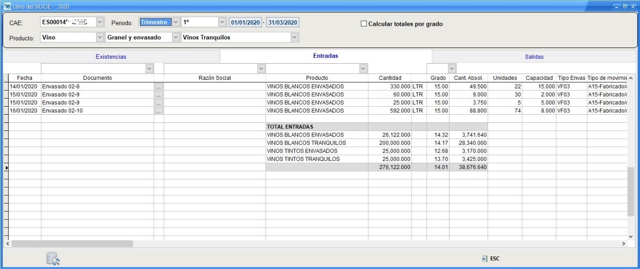
Task: Open ellipsis button for Envasado 02-10 row
Action: [159, 111]
